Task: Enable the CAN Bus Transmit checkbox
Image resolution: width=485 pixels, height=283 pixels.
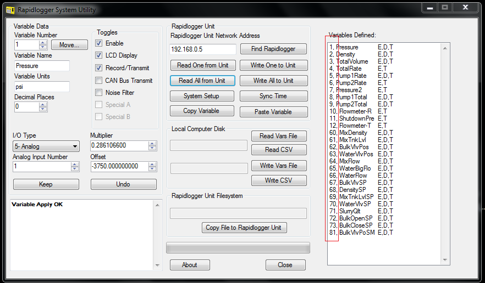Action: pyautogui.click(x=98, y=81)
